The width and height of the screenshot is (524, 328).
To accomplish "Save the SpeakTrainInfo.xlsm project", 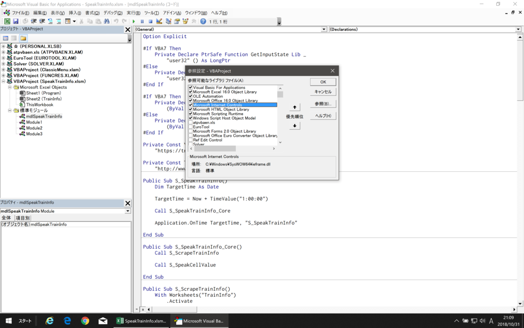I will point(16,22).
